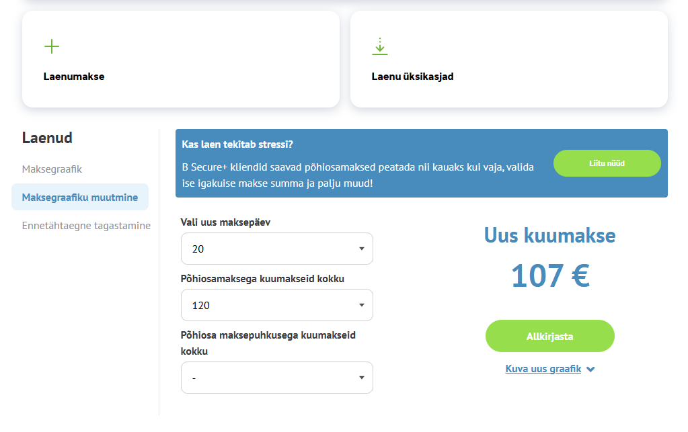Click the Kas laen tekitab stressi? banner heading

point(237,144)
